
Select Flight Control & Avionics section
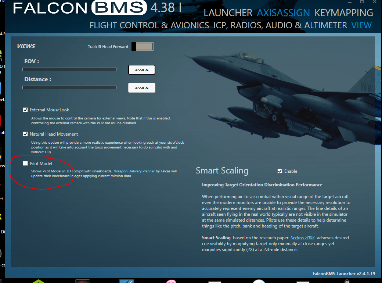(149, 25)
